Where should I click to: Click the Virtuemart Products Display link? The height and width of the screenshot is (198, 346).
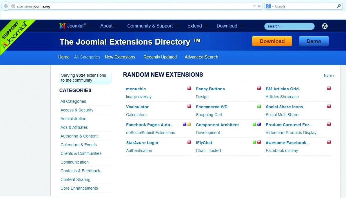291,133
